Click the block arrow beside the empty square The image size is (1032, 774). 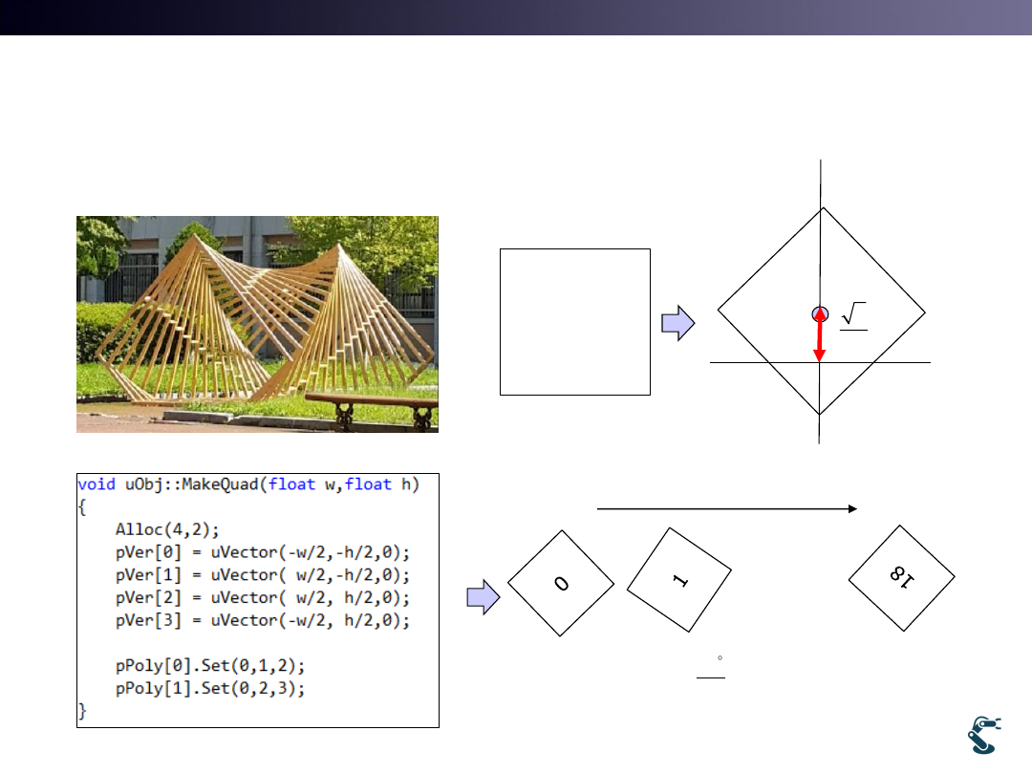(x=677, y=323)
